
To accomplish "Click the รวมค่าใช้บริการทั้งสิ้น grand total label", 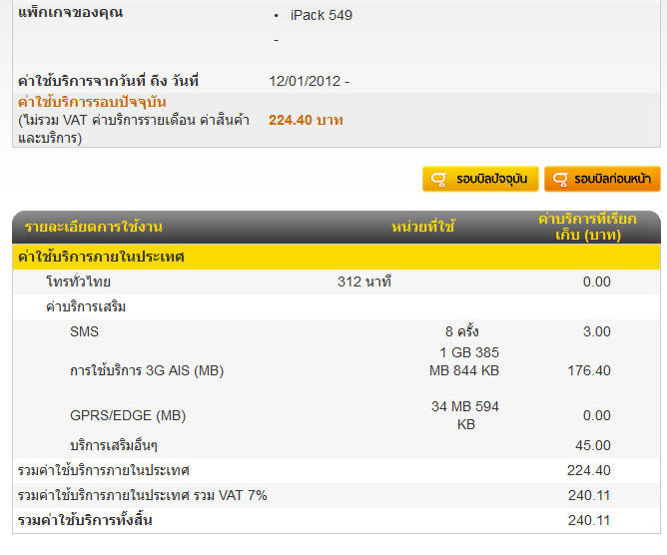I will click(x=85, y=520).
